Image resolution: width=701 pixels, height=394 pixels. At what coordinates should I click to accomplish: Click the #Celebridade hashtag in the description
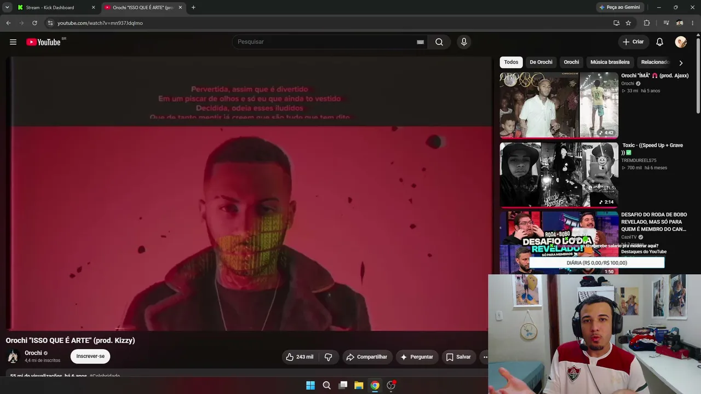pos(105,376)
